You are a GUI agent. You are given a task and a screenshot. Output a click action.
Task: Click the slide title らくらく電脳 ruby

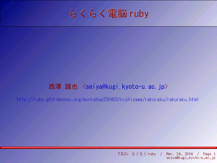pos(109,13)
